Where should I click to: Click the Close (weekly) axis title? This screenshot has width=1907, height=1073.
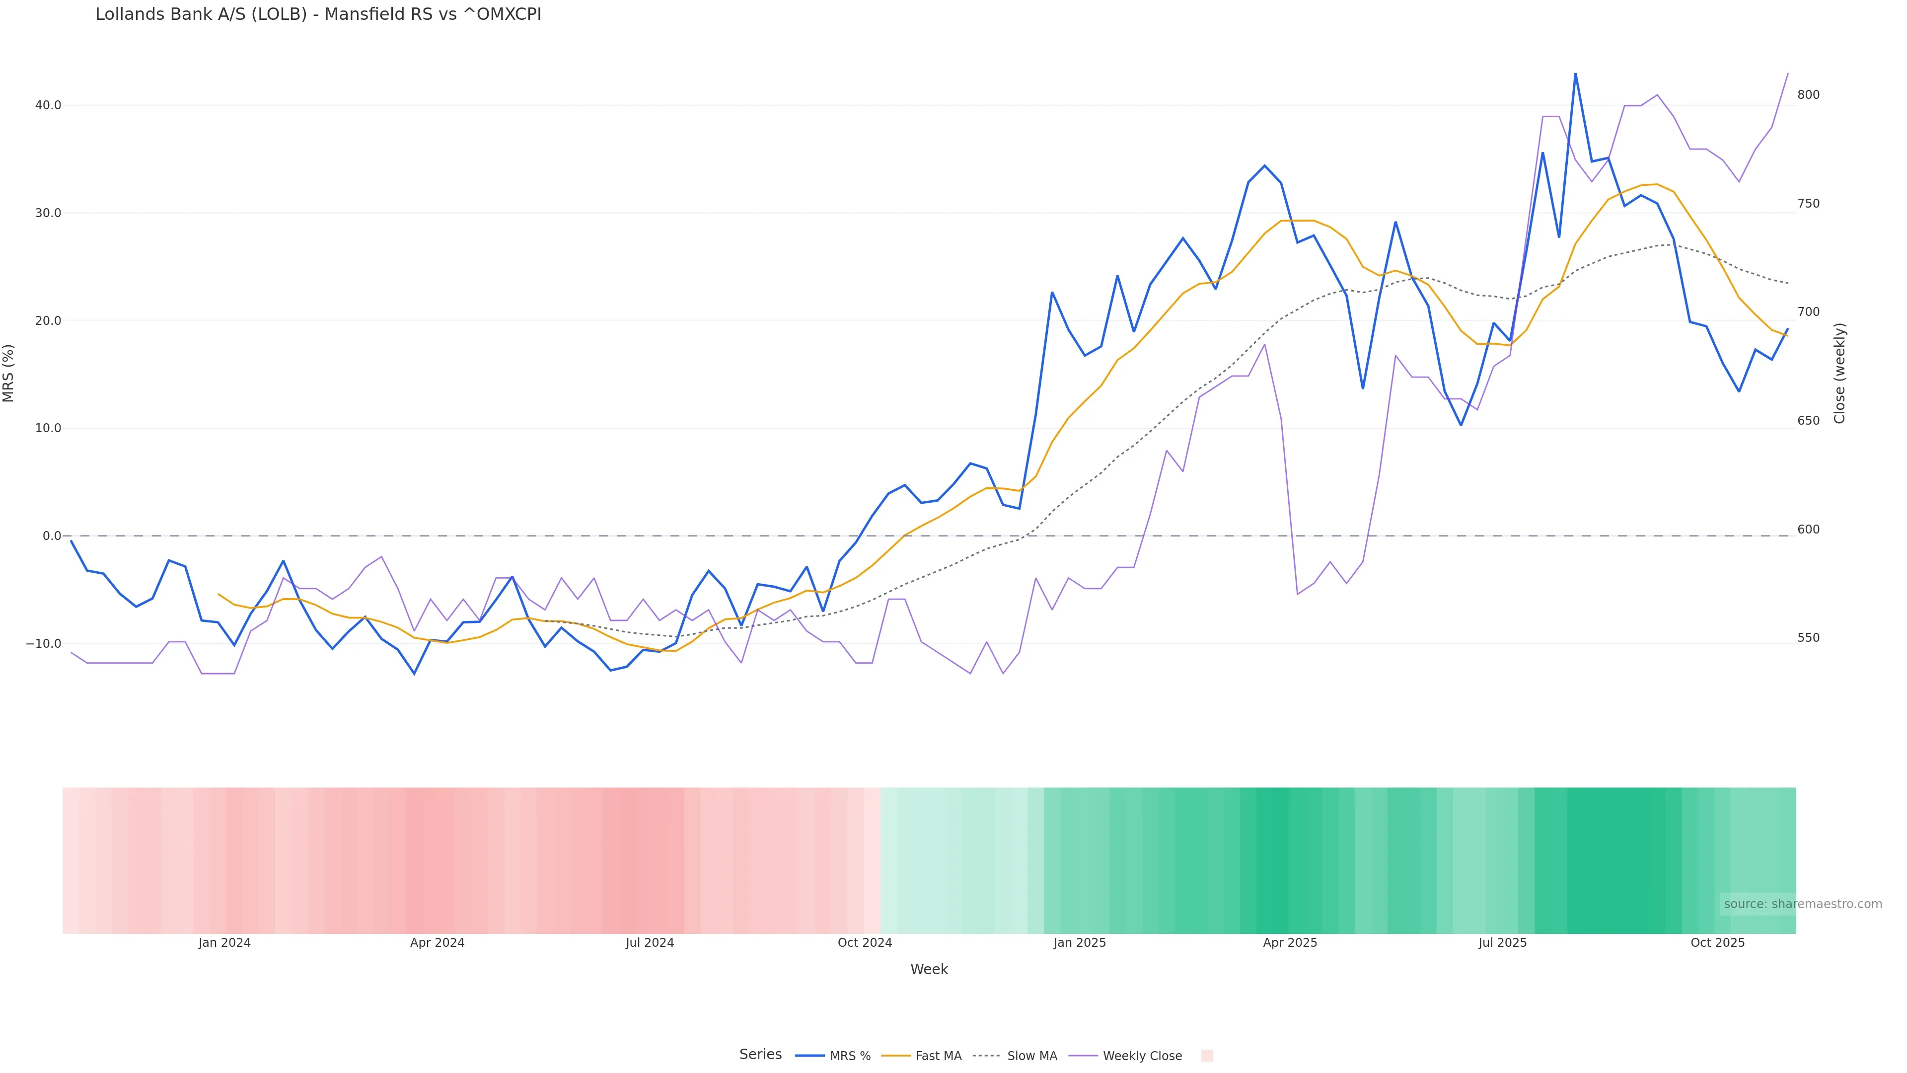click(x=1839, y=373)
